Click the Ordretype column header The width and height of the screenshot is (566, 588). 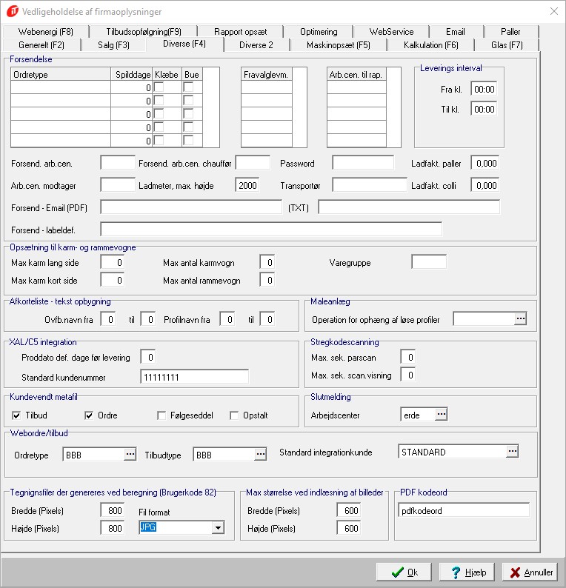click(x=61, y=74)
